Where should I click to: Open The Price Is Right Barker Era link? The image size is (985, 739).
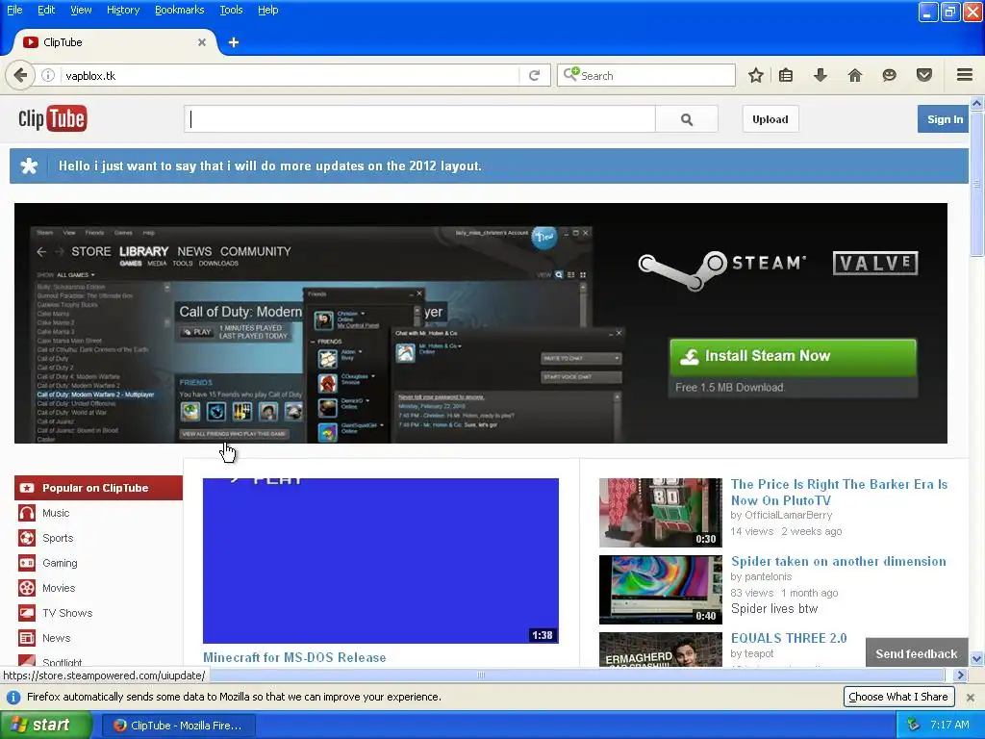click(839, 493)
